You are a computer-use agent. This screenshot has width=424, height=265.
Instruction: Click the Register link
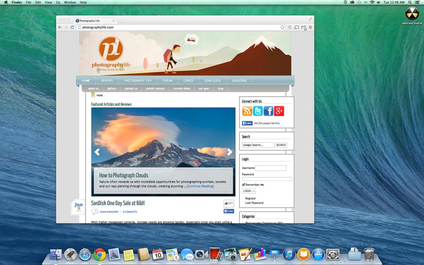coord(250,198)
